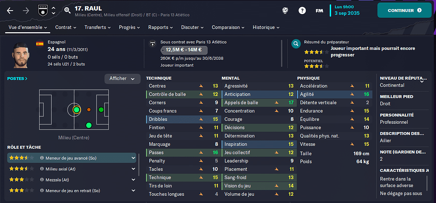Open the FM menu icon
Viewport: 436px width, 203px height.
[319, 11]
